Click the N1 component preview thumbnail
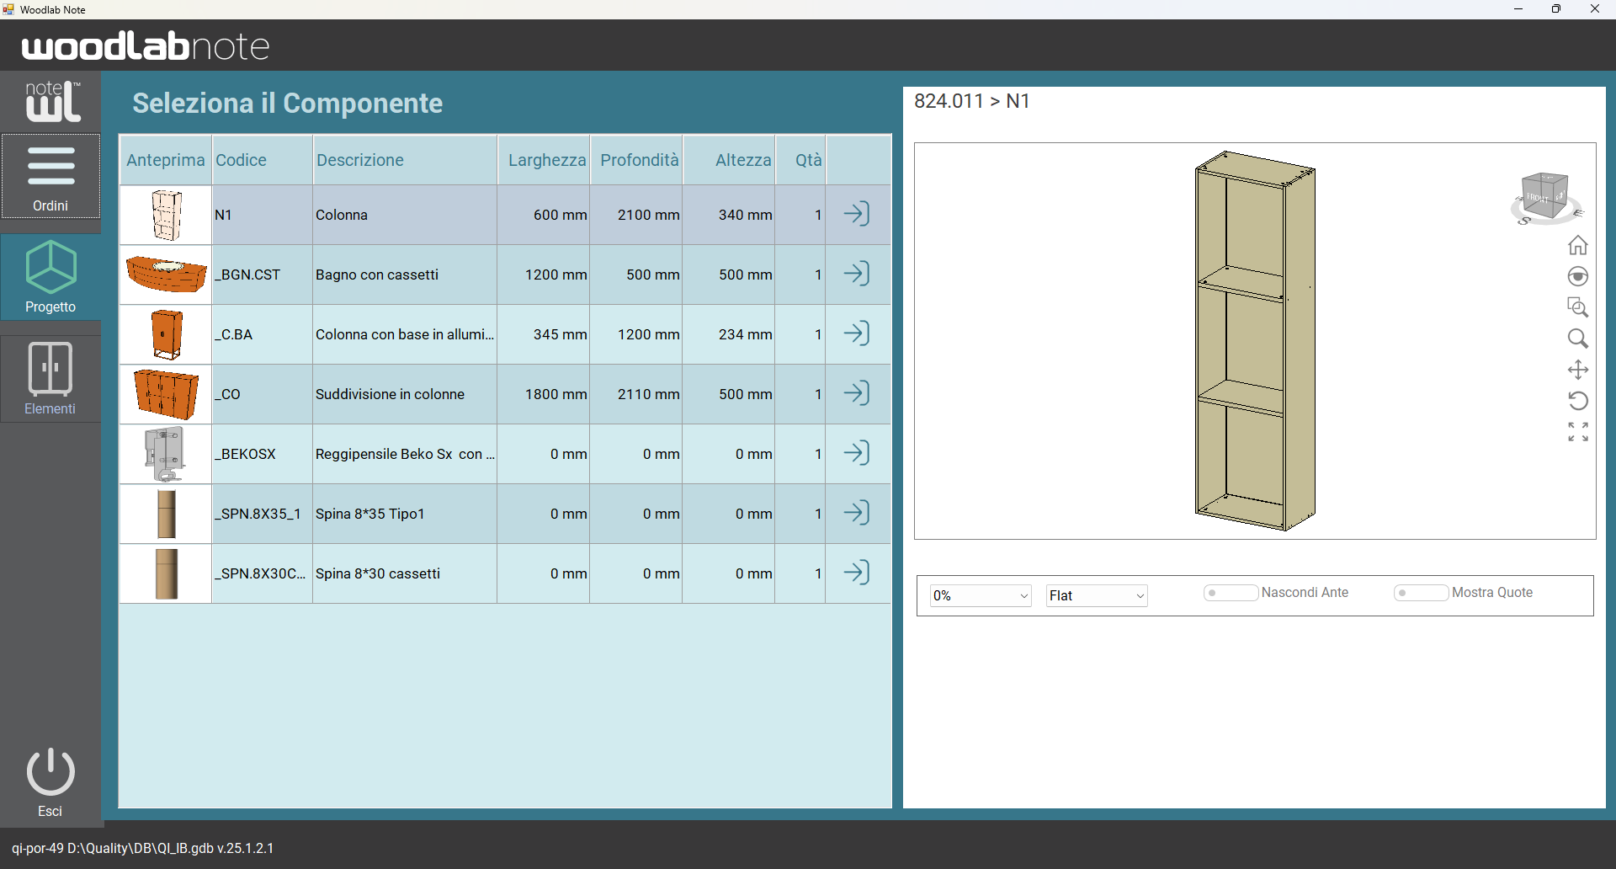1616x869 pixels. tap(165, 215)
